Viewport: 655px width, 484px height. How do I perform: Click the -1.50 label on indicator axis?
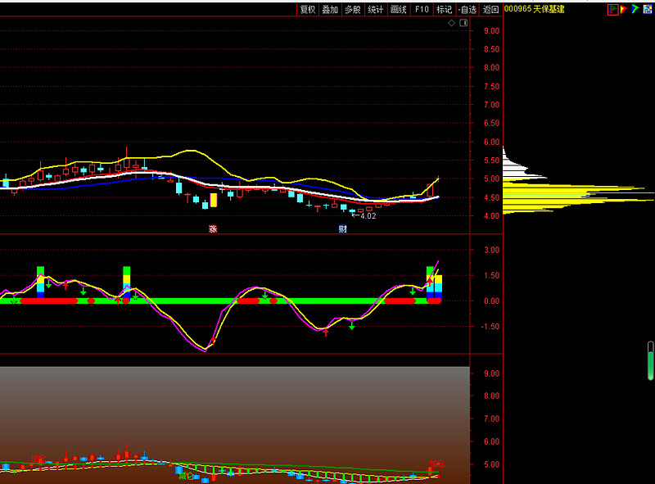pyautogui.click(x=490, y=327)
